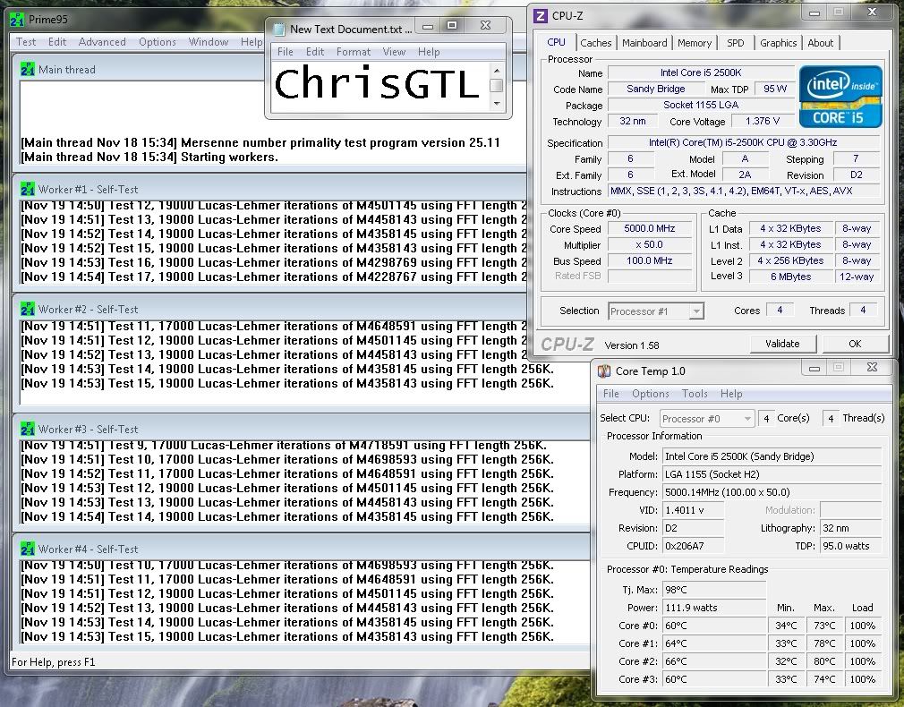This screenshot has height=707, width=904.
Task: Click the Core Temp thermometer icon
Action: [604, 371]
